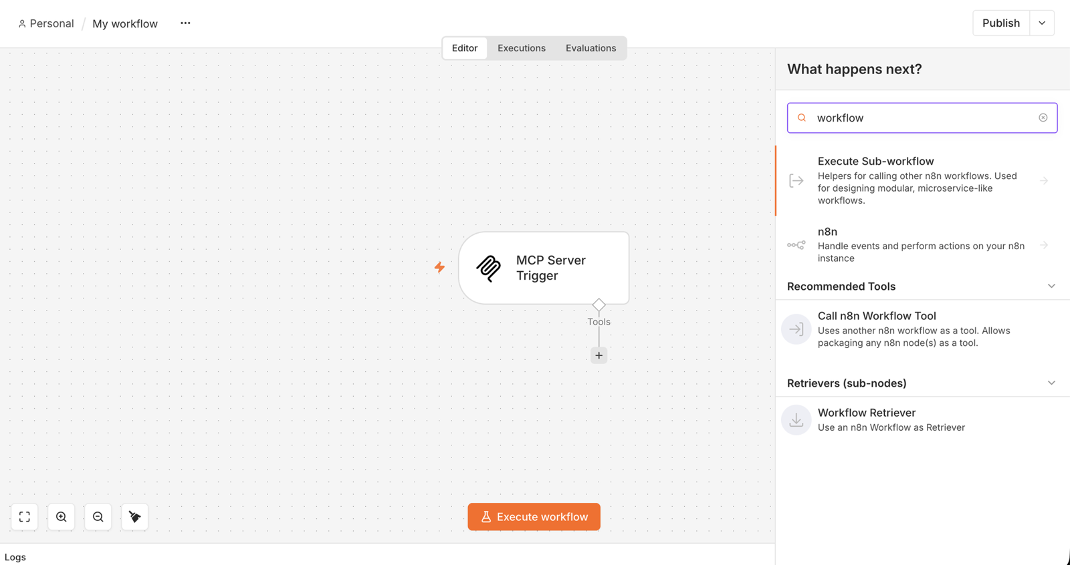This screenshot has width=1070, height=565.
Task: Select the Execute Sub-workflow node title
Action: click(x=875, y=161)
